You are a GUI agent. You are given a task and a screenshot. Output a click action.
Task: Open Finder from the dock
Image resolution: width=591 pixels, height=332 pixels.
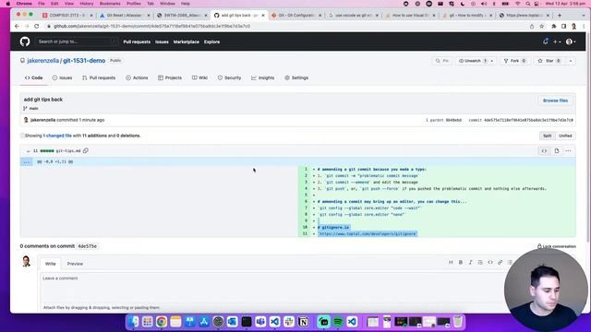pyautogui.click(x=133, y=322)
